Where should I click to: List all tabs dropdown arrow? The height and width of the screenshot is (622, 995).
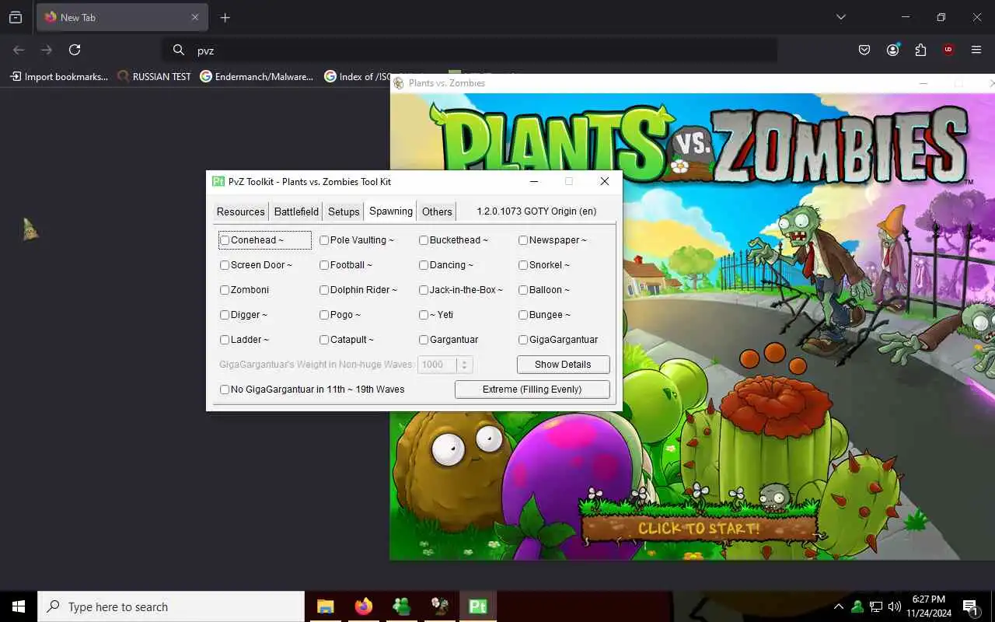[x=840, y=17]
